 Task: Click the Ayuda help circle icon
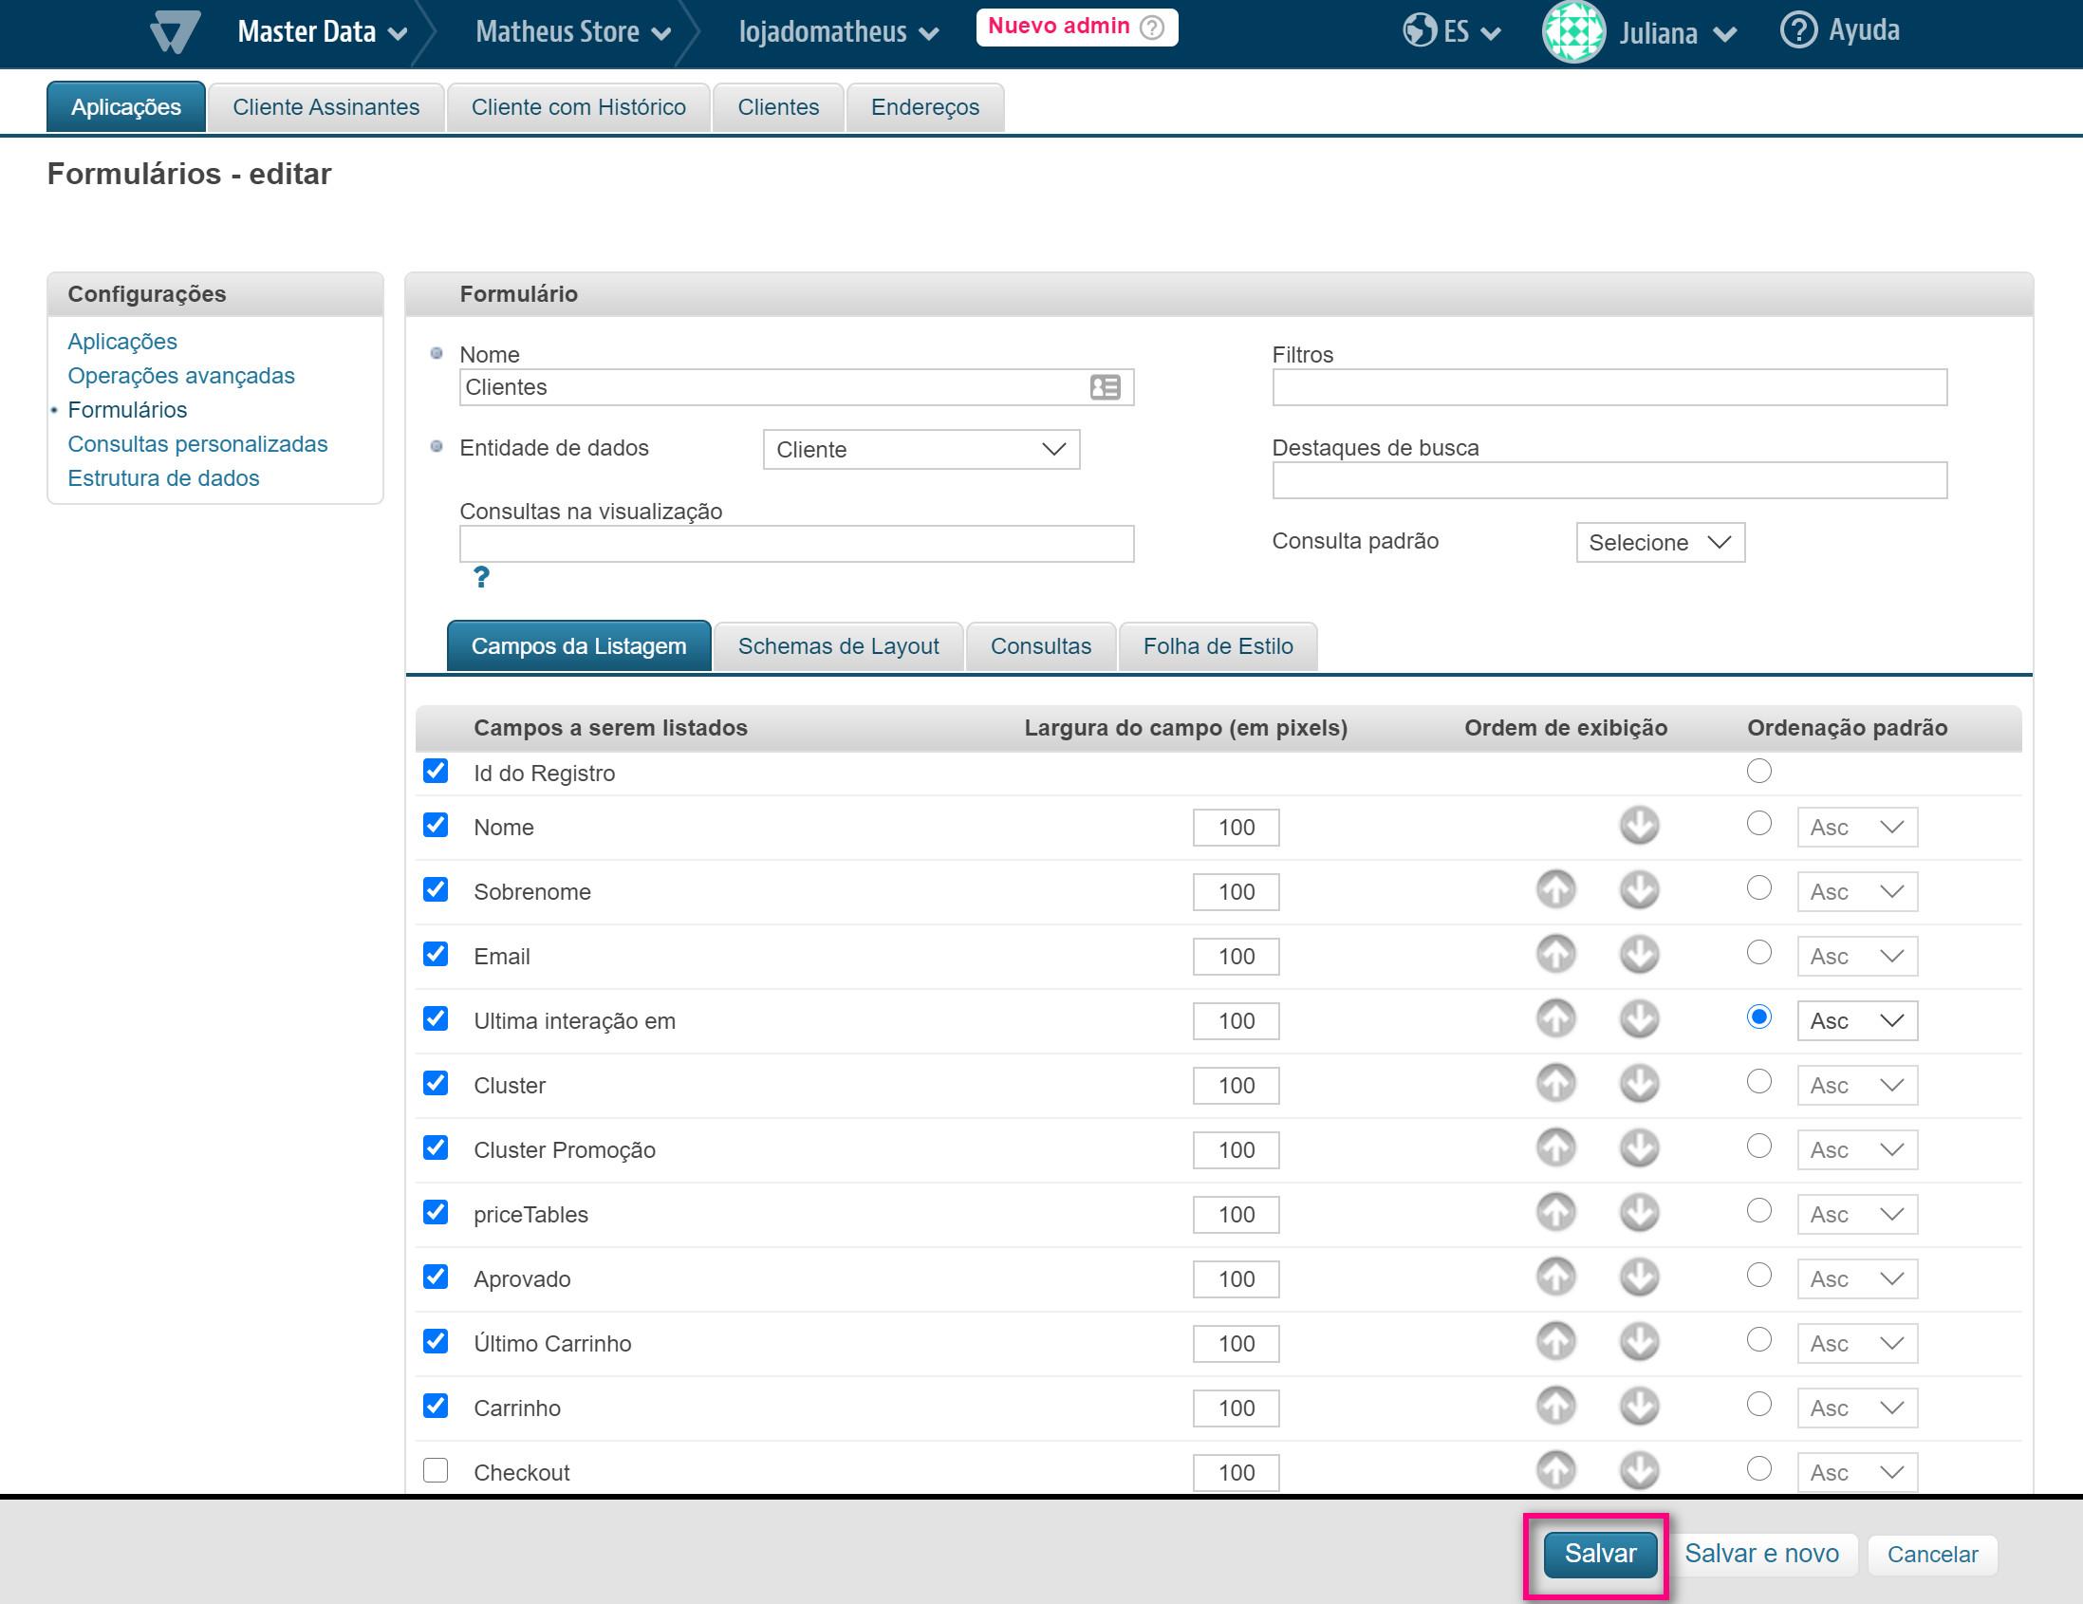(1797, 30)
